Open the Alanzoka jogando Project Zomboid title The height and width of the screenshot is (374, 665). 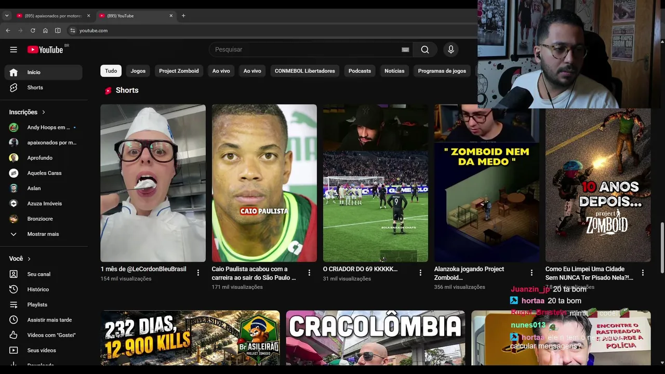click(x=469, y=273)
